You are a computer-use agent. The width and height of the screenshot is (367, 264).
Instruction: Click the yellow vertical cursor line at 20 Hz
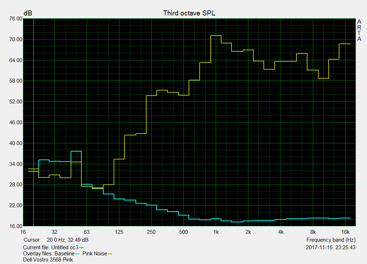tap(33, 122)
